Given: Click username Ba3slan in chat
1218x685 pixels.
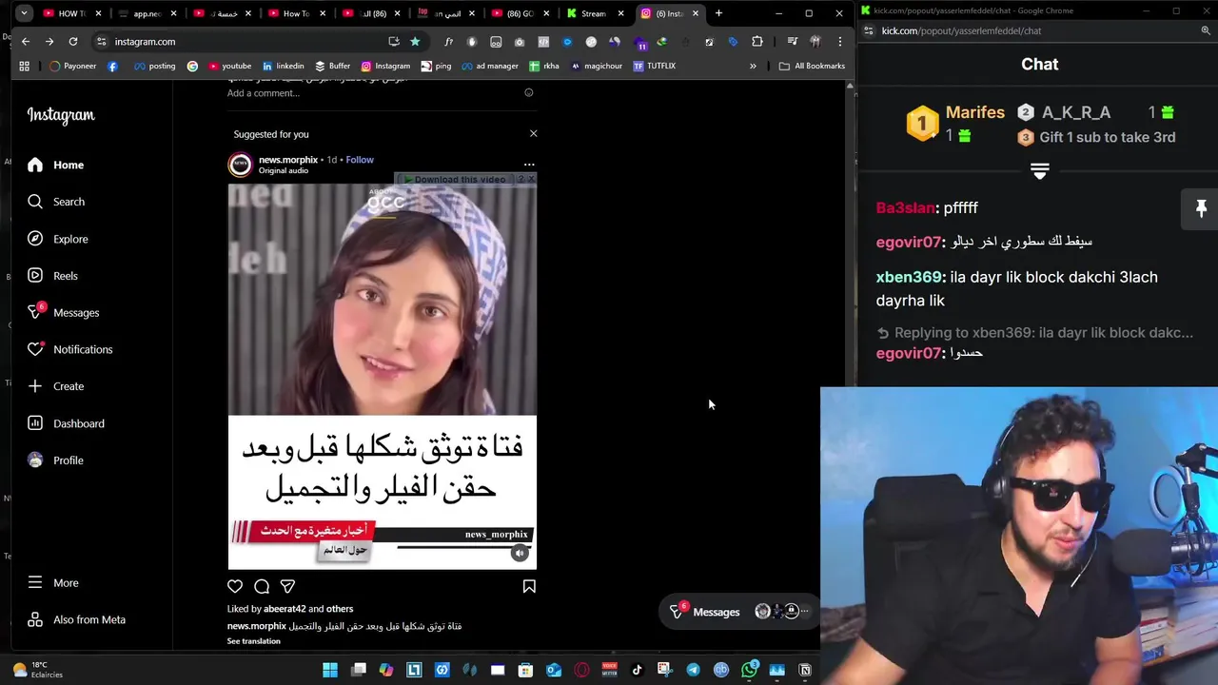Looking at the screenshot, I should click(x=906, y=207).
